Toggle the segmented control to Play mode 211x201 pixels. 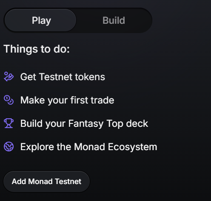point(40,20)
